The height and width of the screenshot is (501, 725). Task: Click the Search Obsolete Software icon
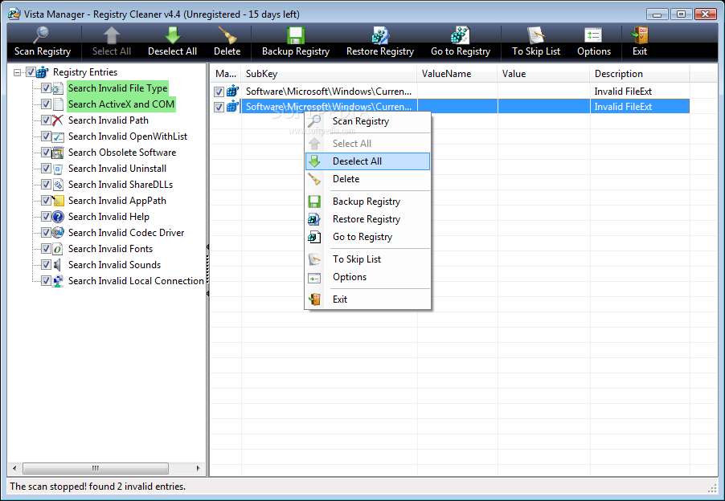58,153
